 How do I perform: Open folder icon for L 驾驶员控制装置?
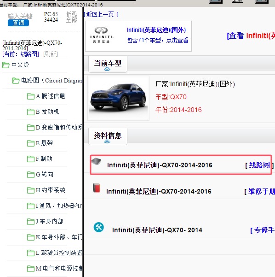[31, 253]
